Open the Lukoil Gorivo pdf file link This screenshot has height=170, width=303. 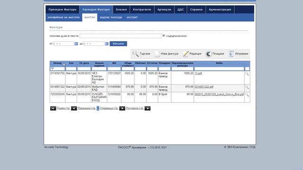(x=219, y=94)
